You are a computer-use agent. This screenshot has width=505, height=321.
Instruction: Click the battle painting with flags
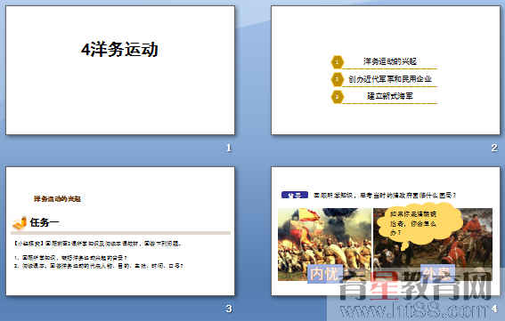click(x=324, y=245)
